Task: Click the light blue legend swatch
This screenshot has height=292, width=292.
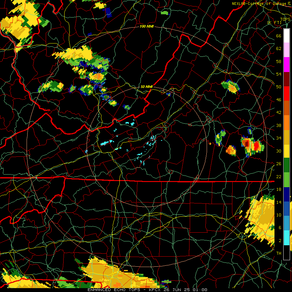Action: tap(286, 223)
